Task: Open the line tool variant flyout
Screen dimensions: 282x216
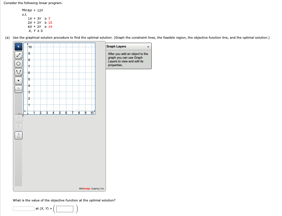Action: pyautogui.click(x=21, y=58)
